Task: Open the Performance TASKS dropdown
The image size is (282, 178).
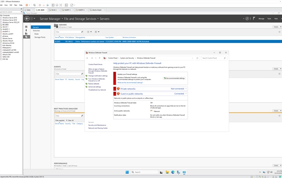Action: [277, 166]
